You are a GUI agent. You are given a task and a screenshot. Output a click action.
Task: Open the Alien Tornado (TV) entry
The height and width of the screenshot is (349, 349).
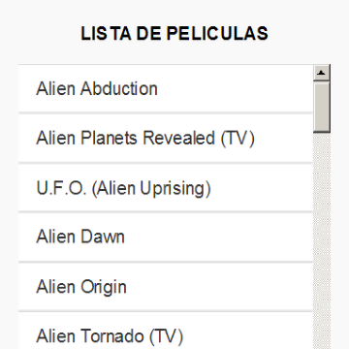point(166,331)
